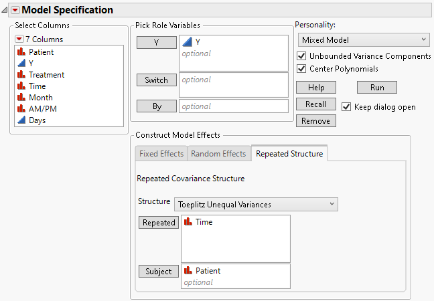This screenshot has height=301, width=434.
Task: Open the Personality Mixed Model dropdown
Action: pos(363,40)
